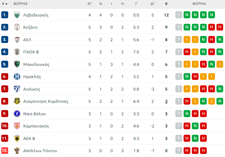Open the Αναγέννηση Καρδίτσας team page
Image resolution: width=225 pixels, height=157 pixels.
tap(46, 101)
